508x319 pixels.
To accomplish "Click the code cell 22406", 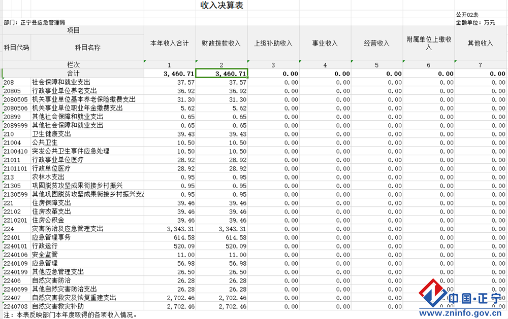I will (17, 280).
